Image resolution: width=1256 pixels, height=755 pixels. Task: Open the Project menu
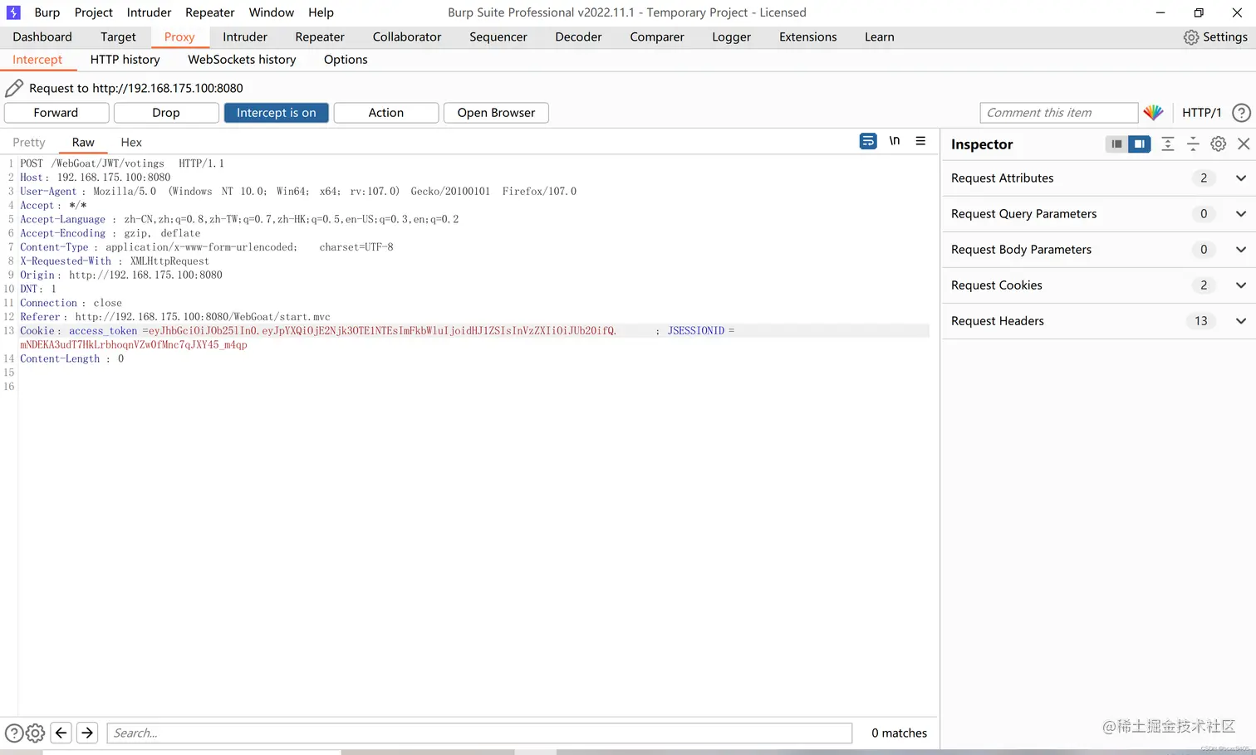point(93,12)
